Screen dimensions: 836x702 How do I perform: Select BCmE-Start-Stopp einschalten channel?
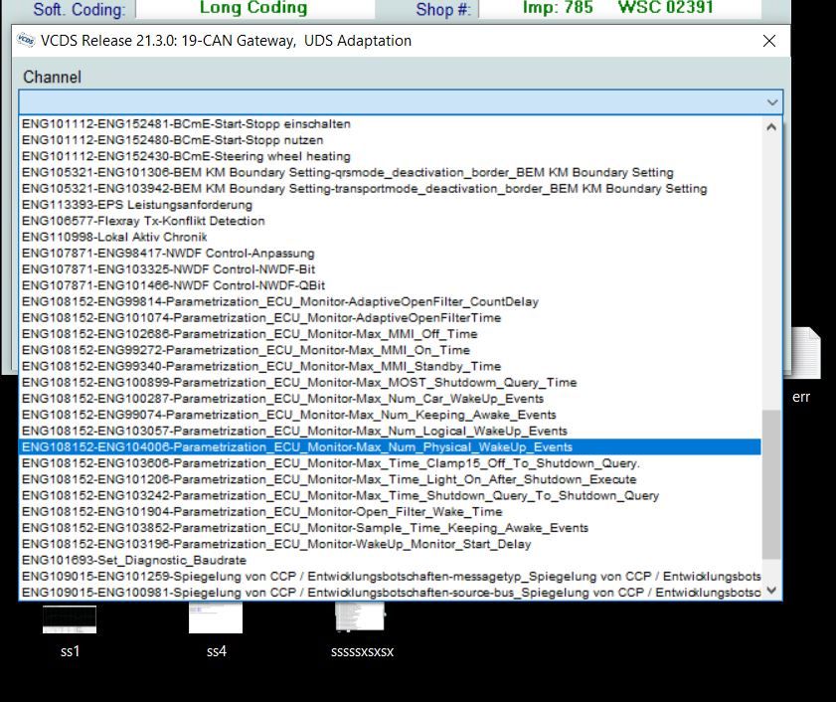click(x=390, y=123)
